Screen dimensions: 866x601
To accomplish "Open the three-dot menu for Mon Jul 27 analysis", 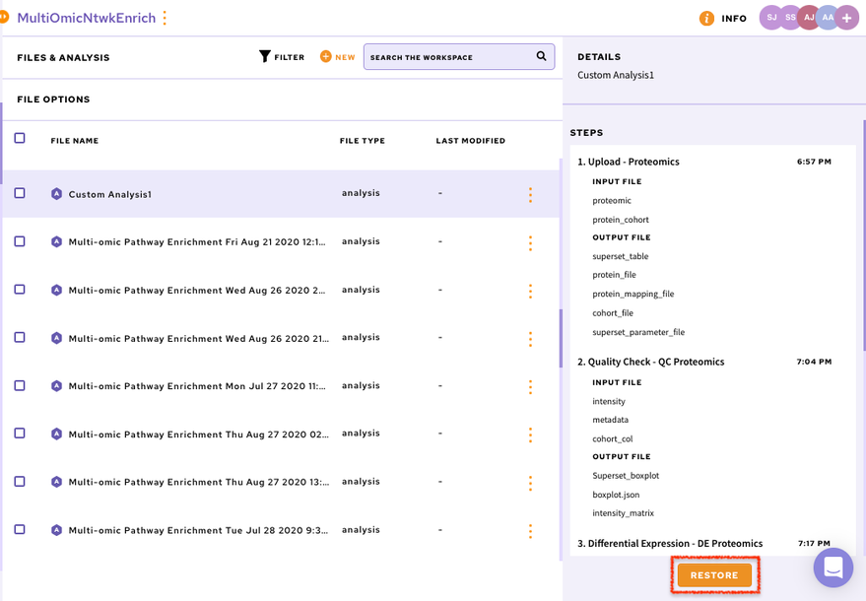I will (x=530, y=386).
